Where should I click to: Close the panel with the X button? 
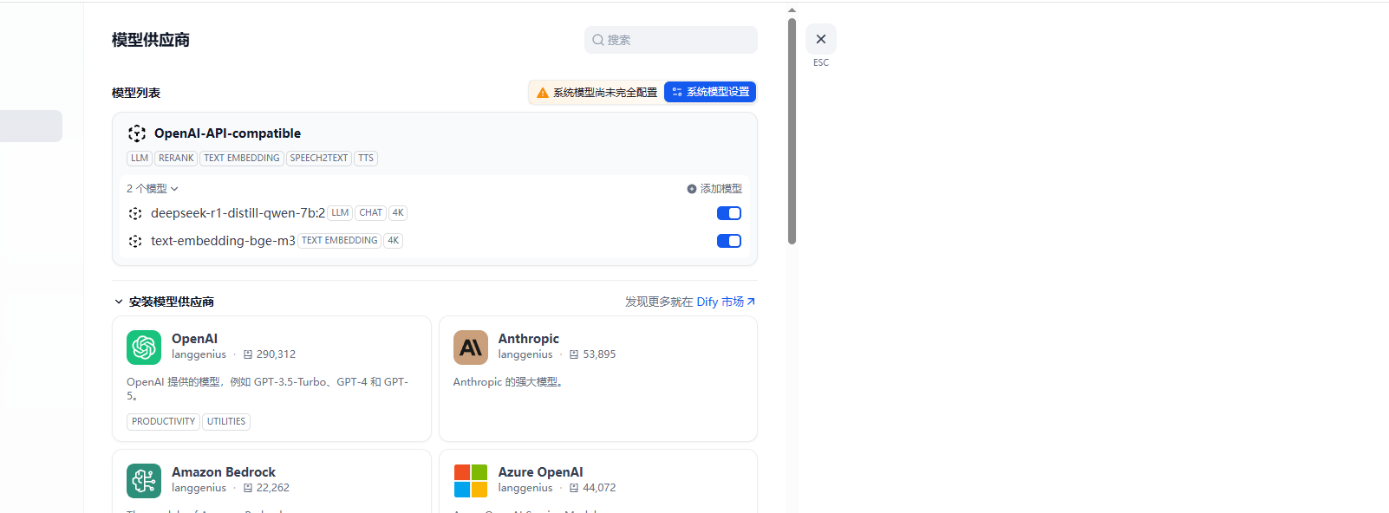click(x=821, y=39)
